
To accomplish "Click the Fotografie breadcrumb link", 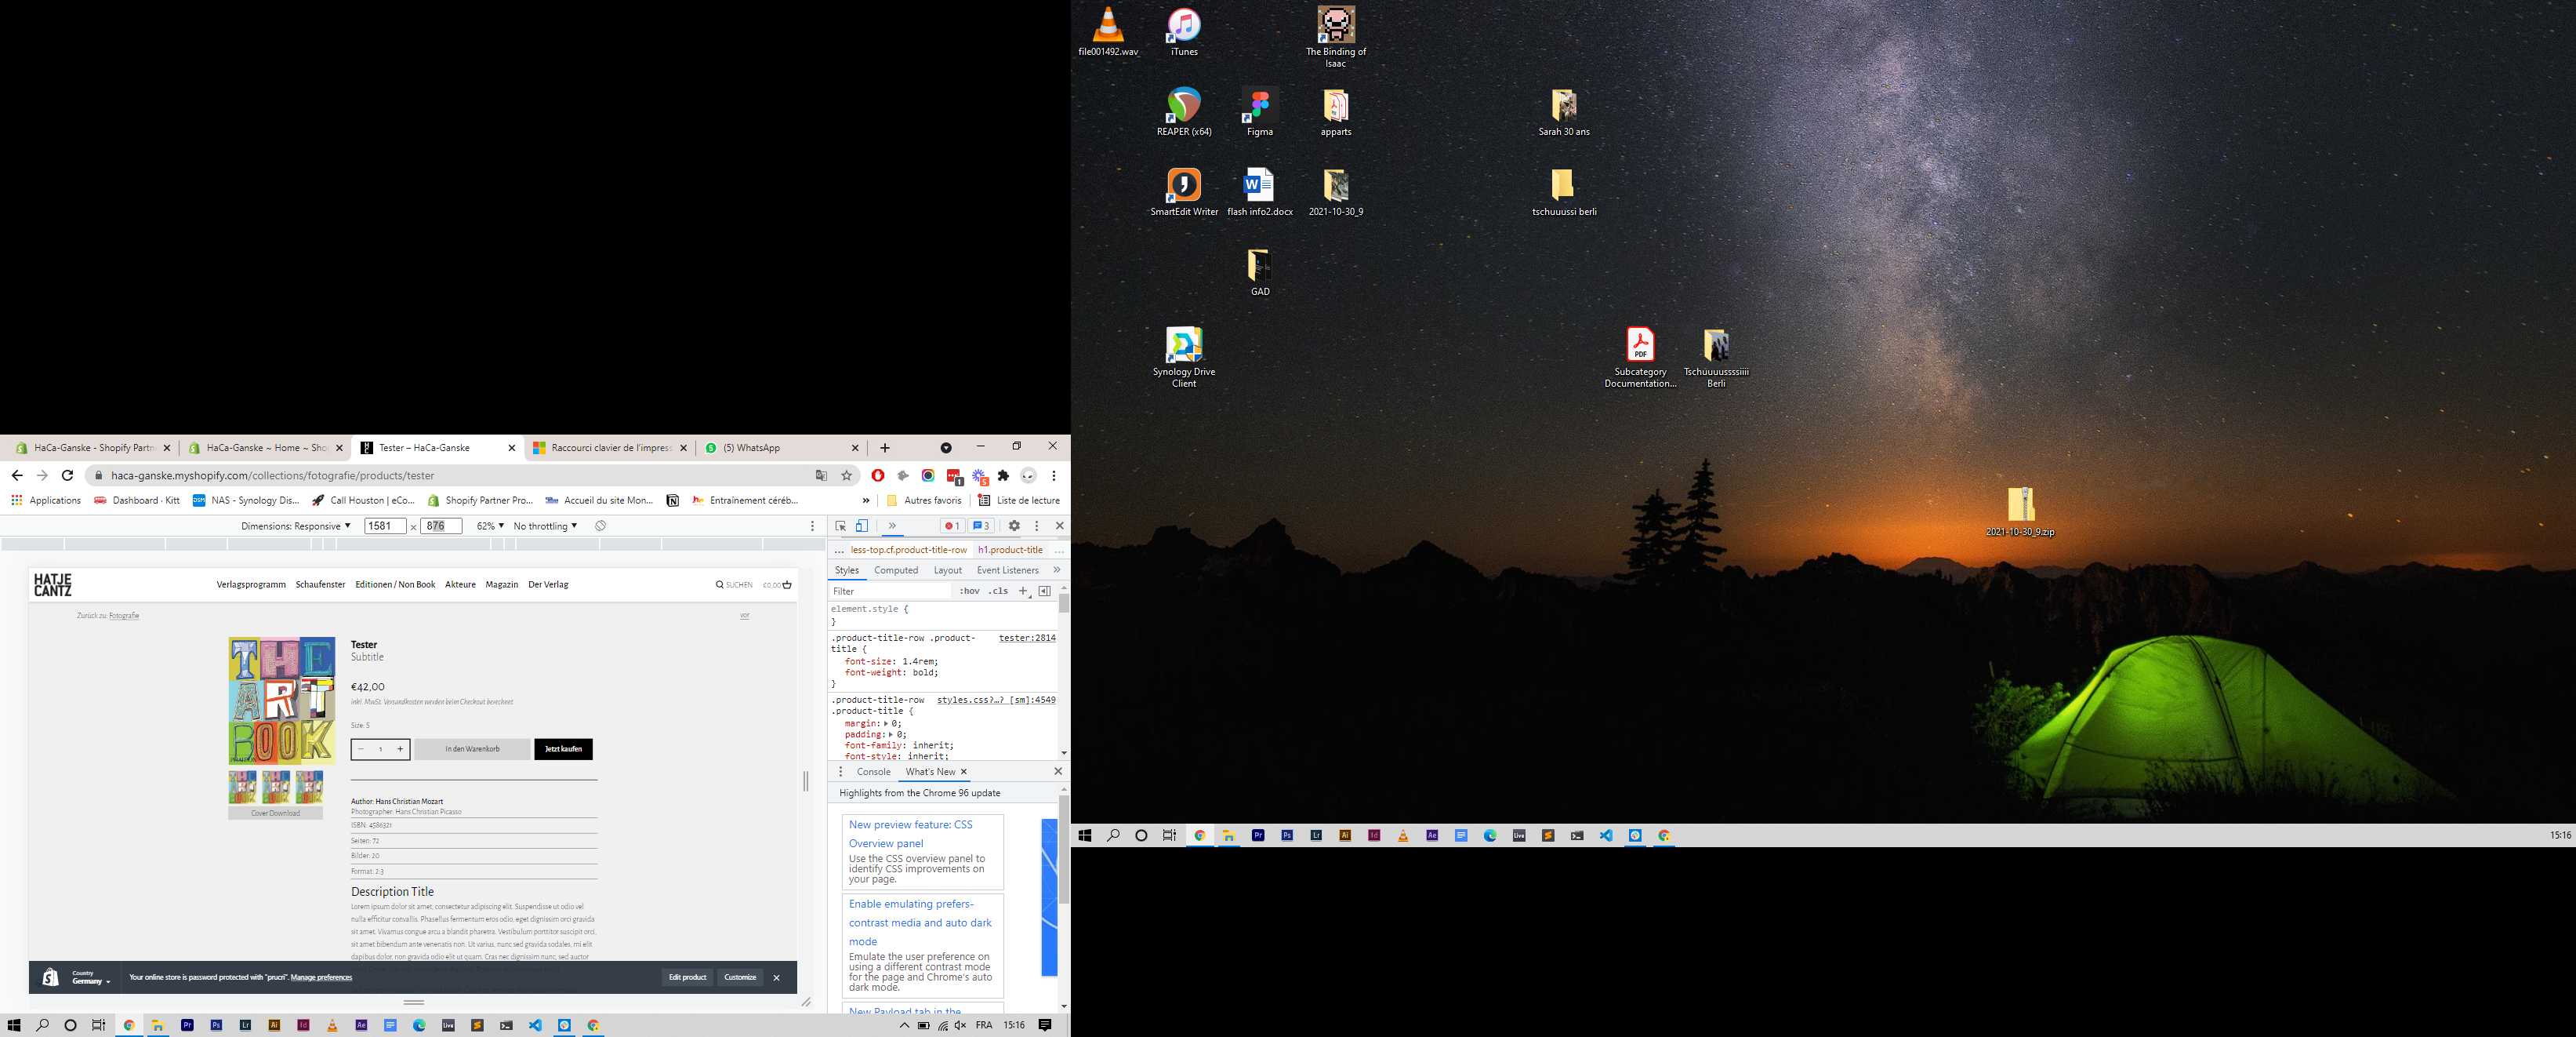I will [124, 616].
